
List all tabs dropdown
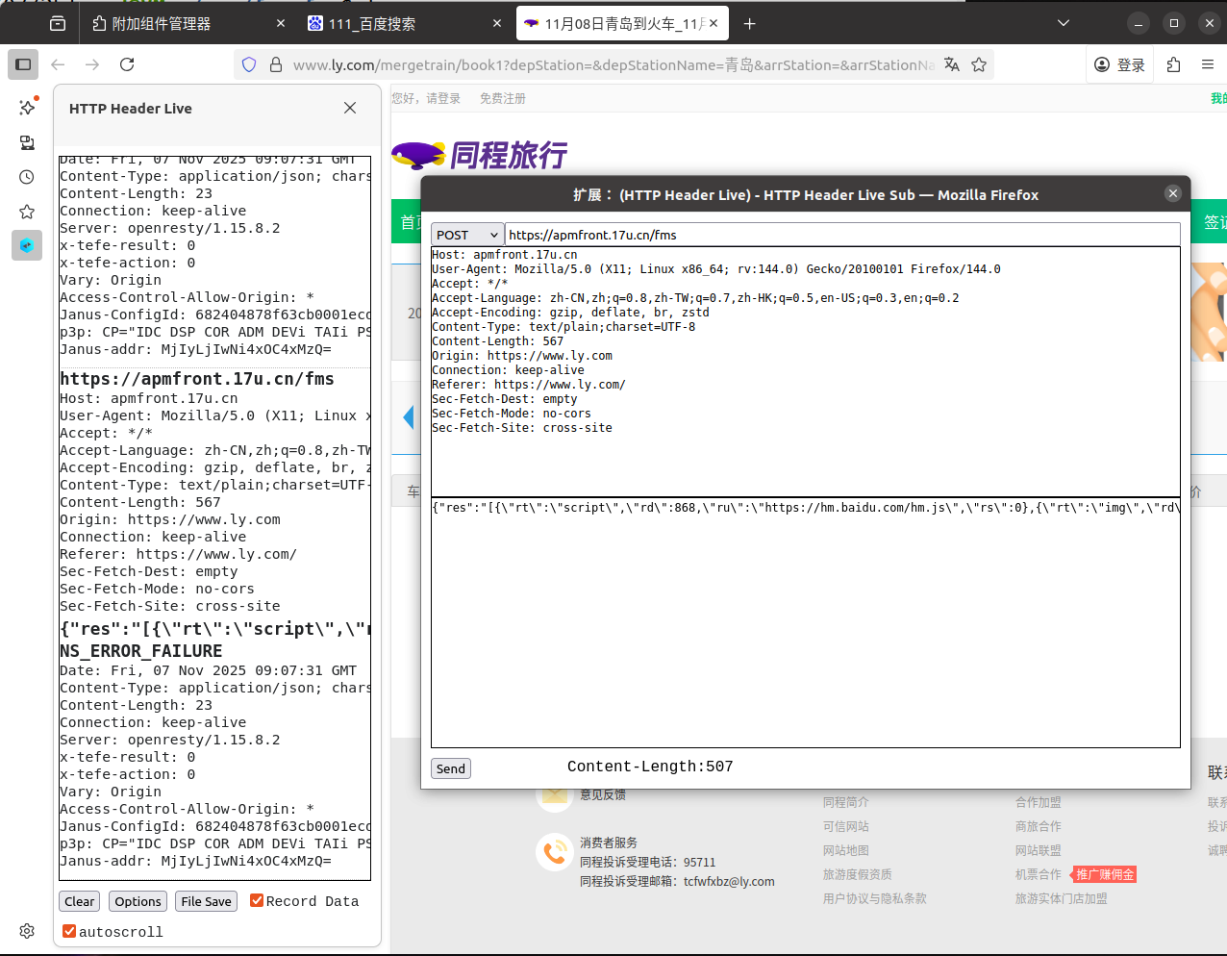pos(1063,23)
